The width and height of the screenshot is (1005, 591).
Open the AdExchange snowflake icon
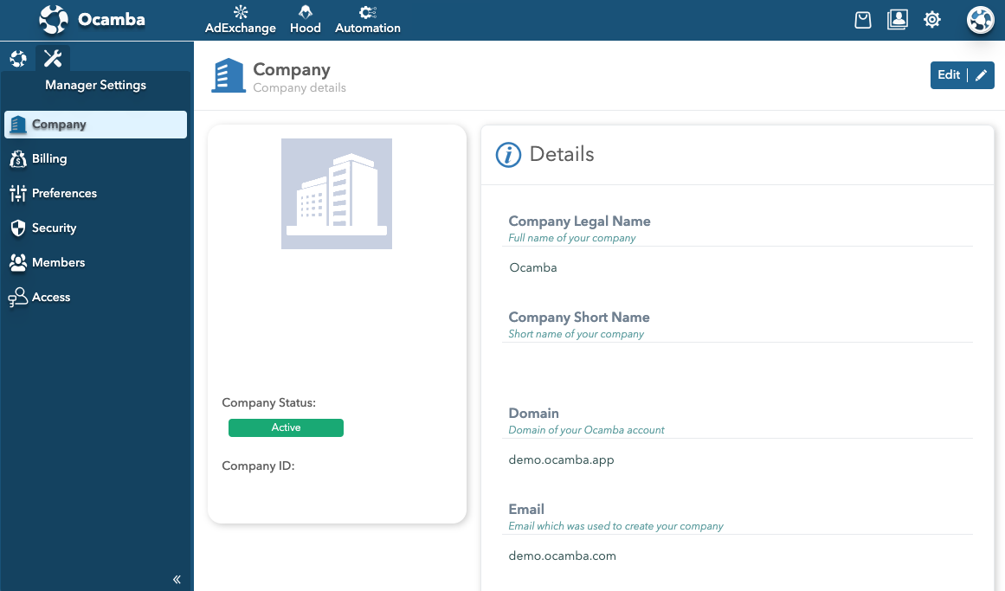click(x=241, y=11)
